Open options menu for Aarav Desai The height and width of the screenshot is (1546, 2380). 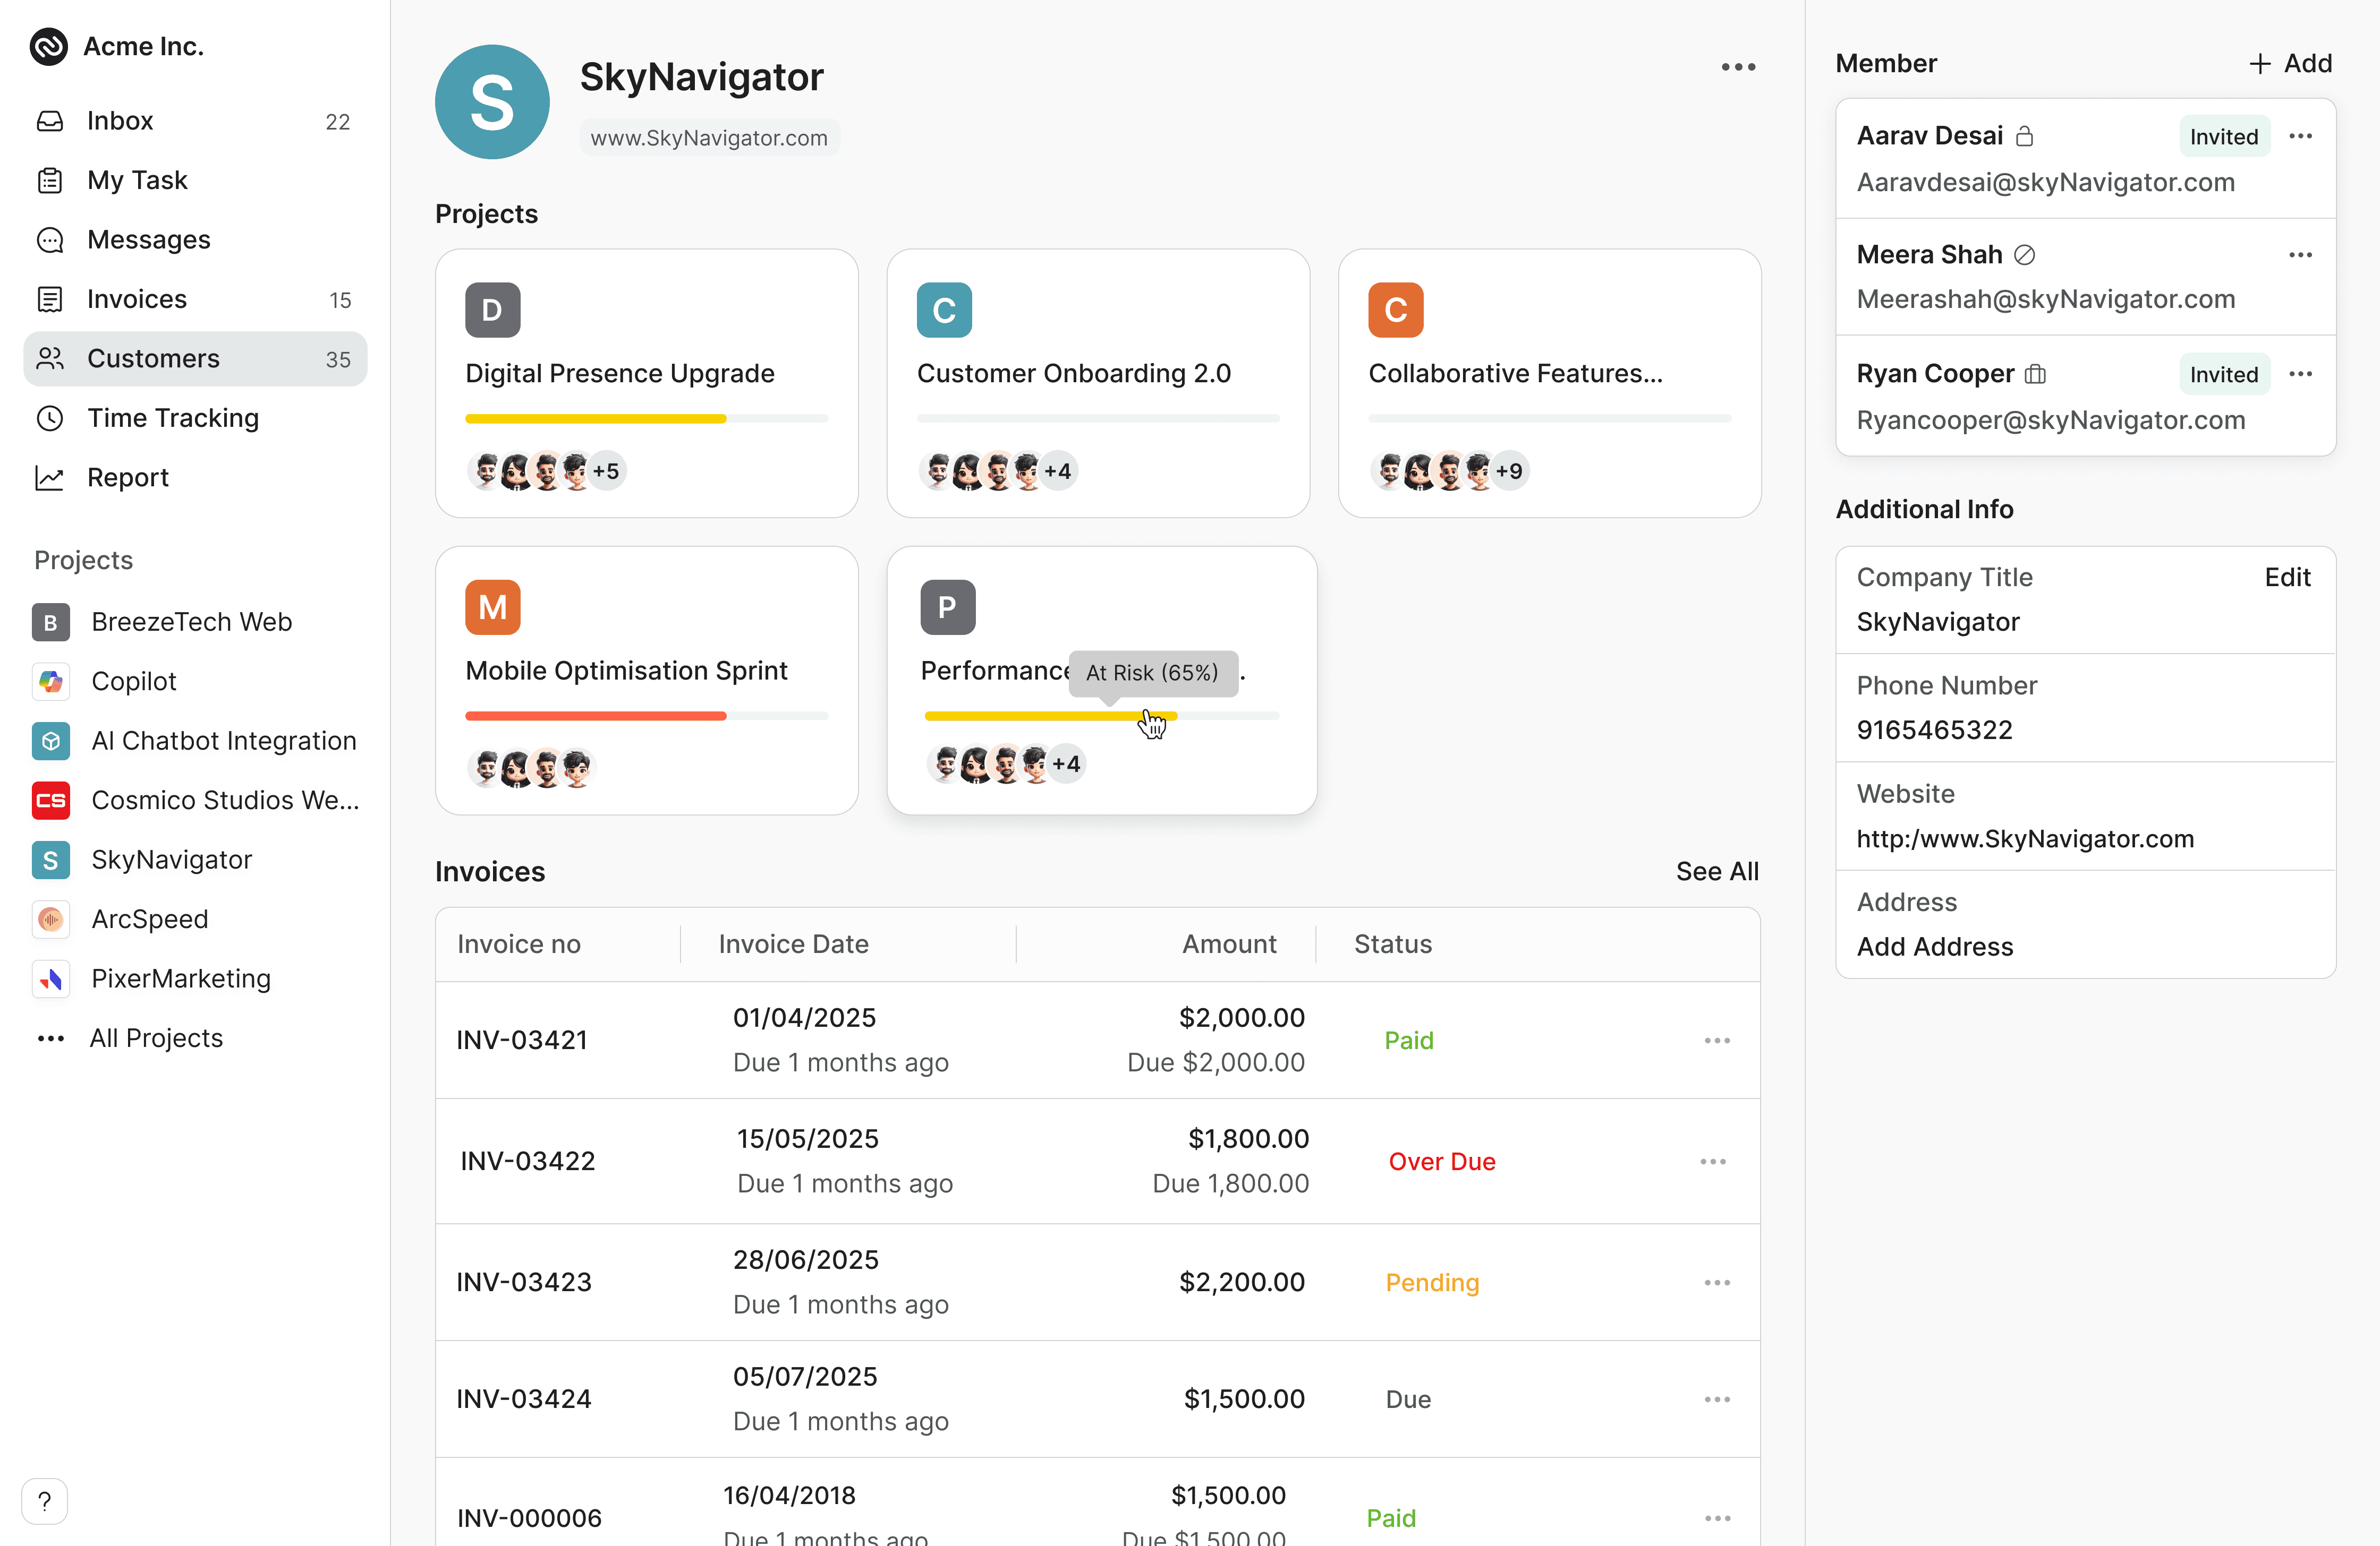(2300, 136)
